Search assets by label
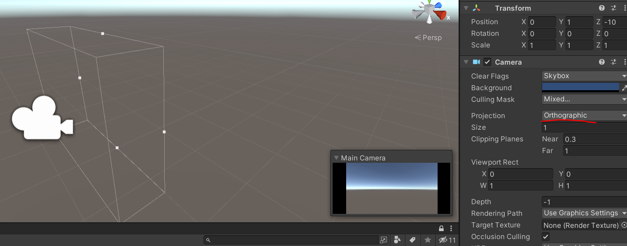Screen dimensions: 627x246 tap(412, 240)
